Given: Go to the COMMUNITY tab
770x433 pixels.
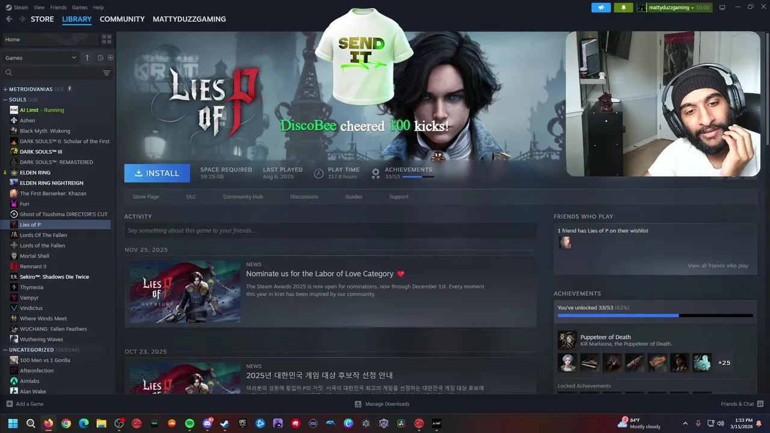Looking at the screenshot, I should 122,19.
